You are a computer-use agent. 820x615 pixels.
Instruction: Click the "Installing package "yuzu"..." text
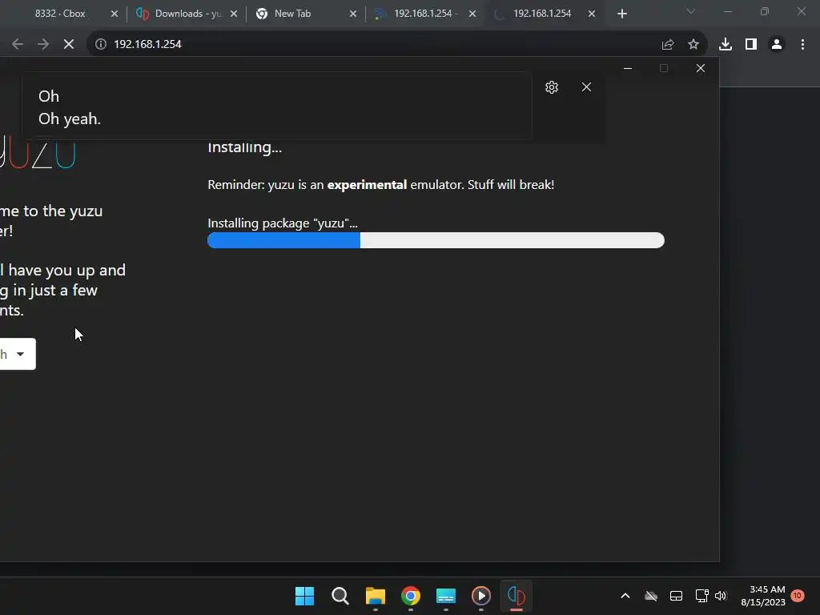(283, 223)
